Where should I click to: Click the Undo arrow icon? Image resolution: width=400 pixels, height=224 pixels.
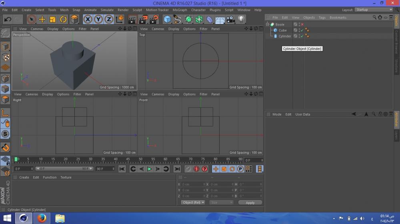8,19
